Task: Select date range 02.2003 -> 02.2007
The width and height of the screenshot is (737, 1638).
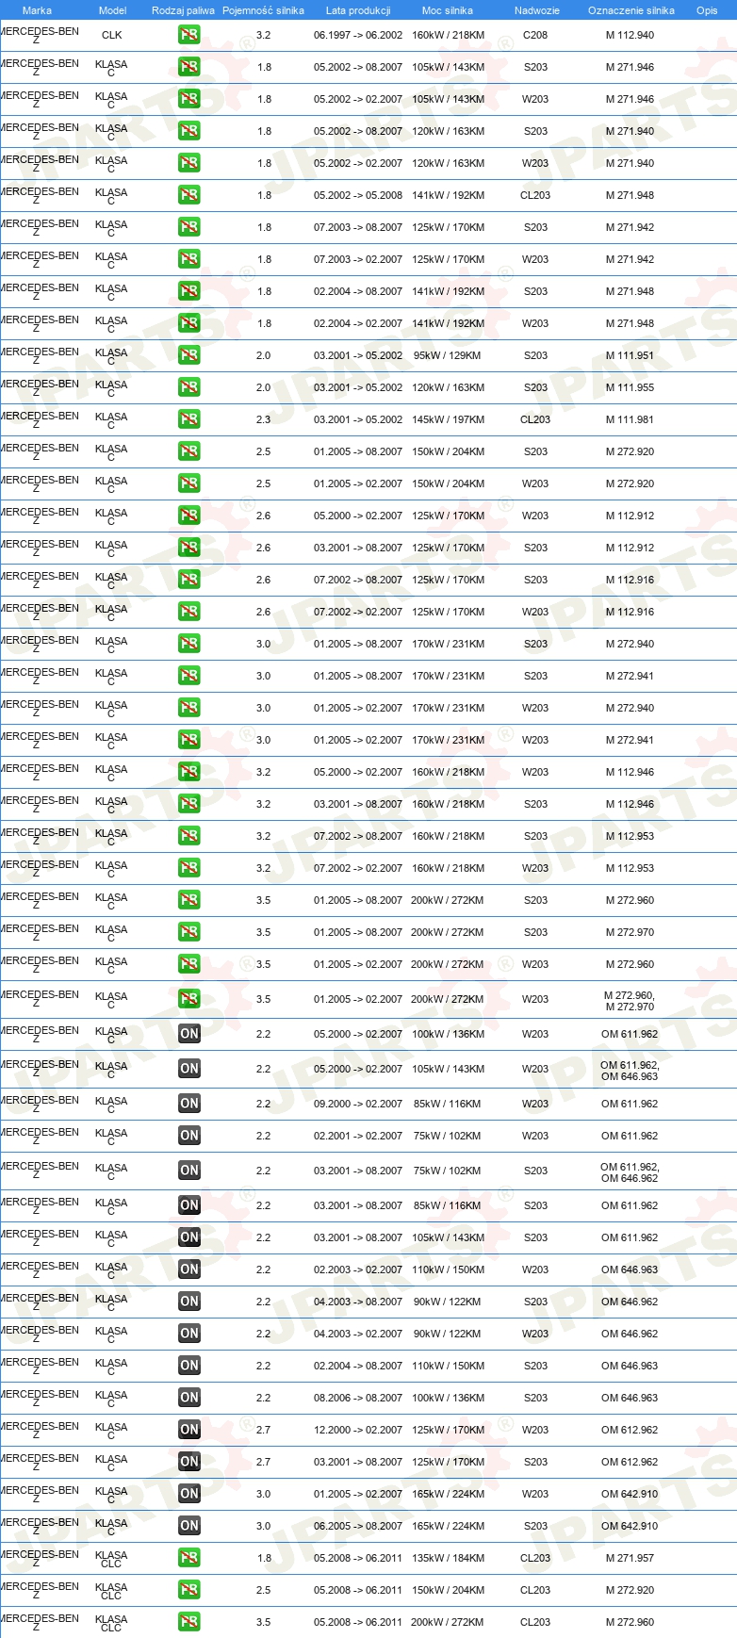Action: (358, 1269)
